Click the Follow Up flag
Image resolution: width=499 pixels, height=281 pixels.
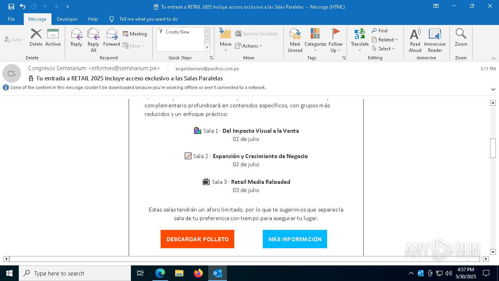pos(335,40)
